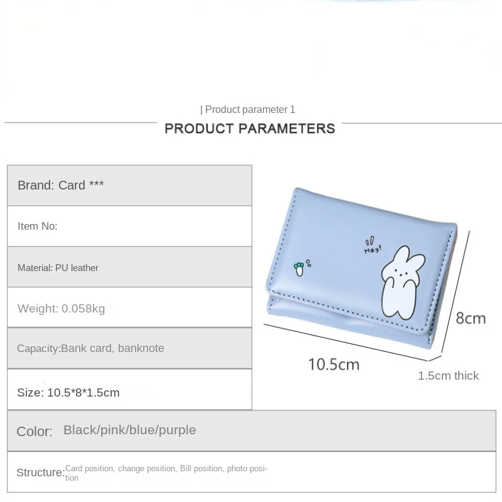Screen dimensions: 502x502
Task: Select the "Brand: Card ***" row
Action: coord(129,185)
